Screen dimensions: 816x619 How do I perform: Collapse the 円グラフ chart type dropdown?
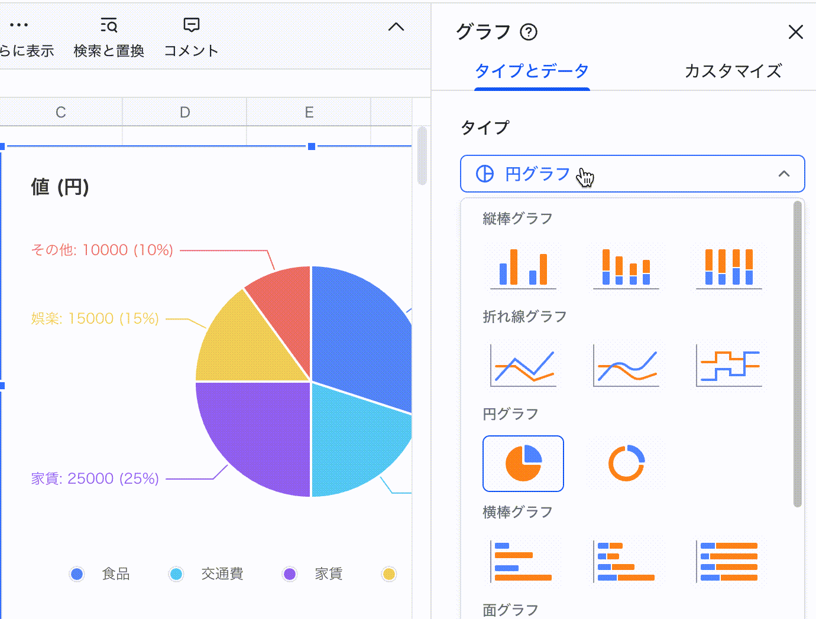click(783, 174)
